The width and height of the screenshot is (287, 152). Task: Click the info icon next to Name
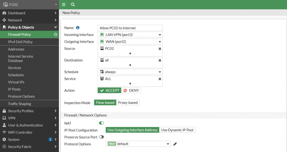[x=78, y=28]
